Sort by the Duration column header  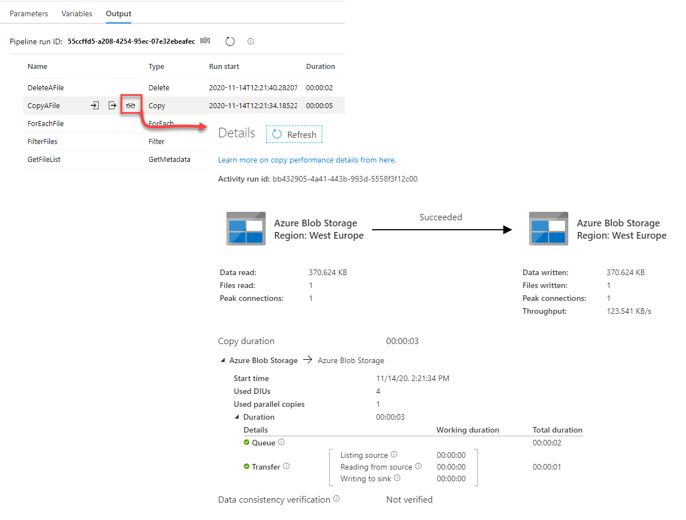tap(321, 66)
